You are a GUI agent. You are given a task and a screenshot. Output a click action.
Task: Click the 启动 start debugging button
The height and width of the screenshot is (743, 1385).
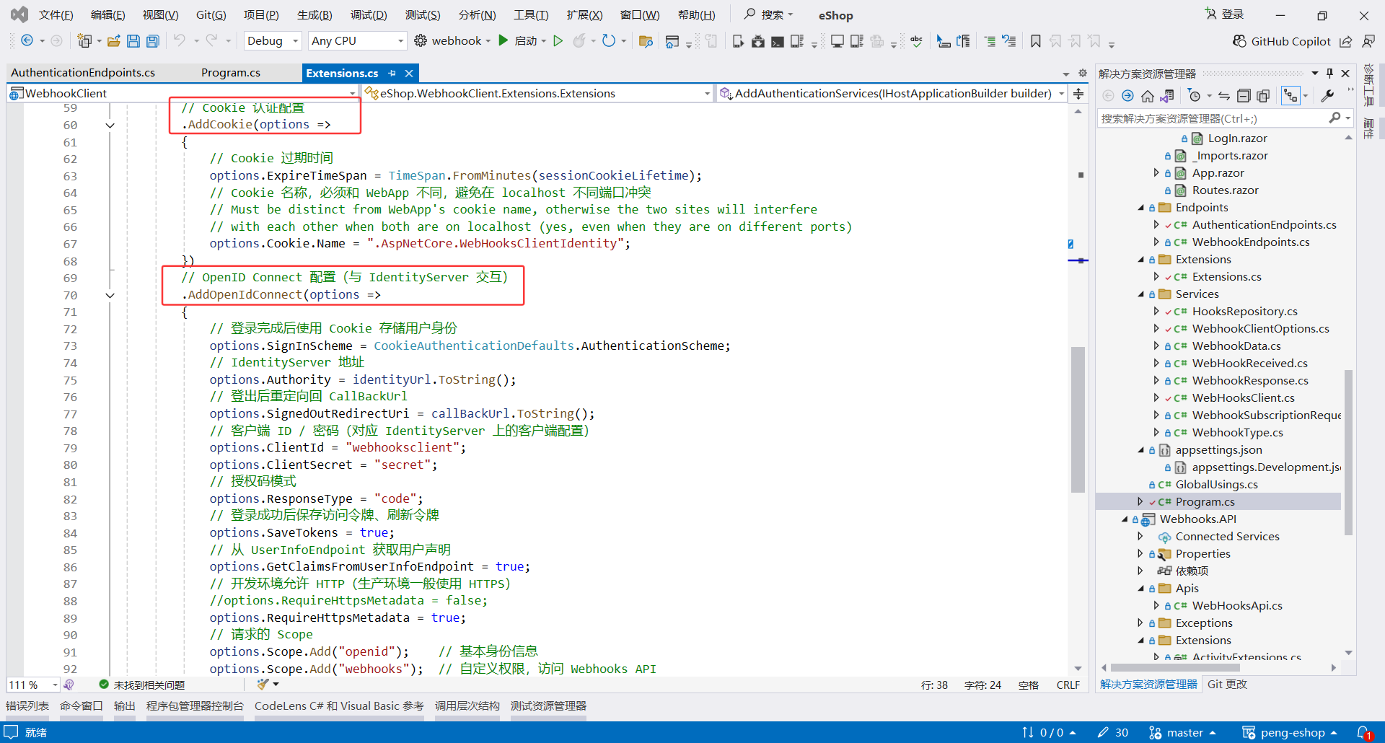tap(522, 41)
